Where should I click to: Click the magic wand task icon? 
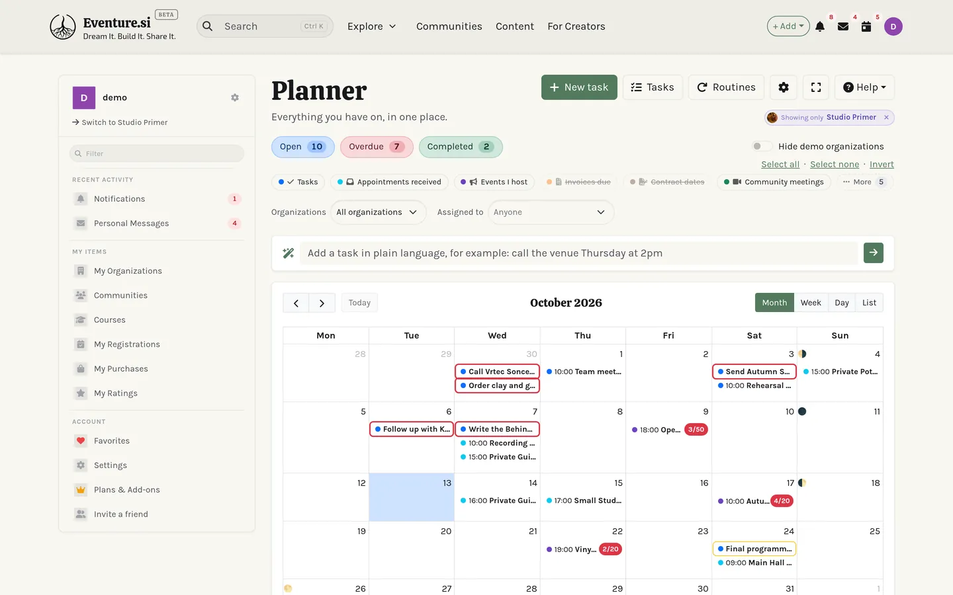289,253
